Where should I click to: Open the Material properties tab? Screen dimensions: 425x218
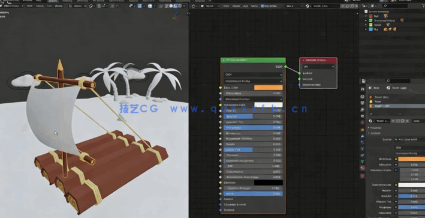tap(363, 168)
